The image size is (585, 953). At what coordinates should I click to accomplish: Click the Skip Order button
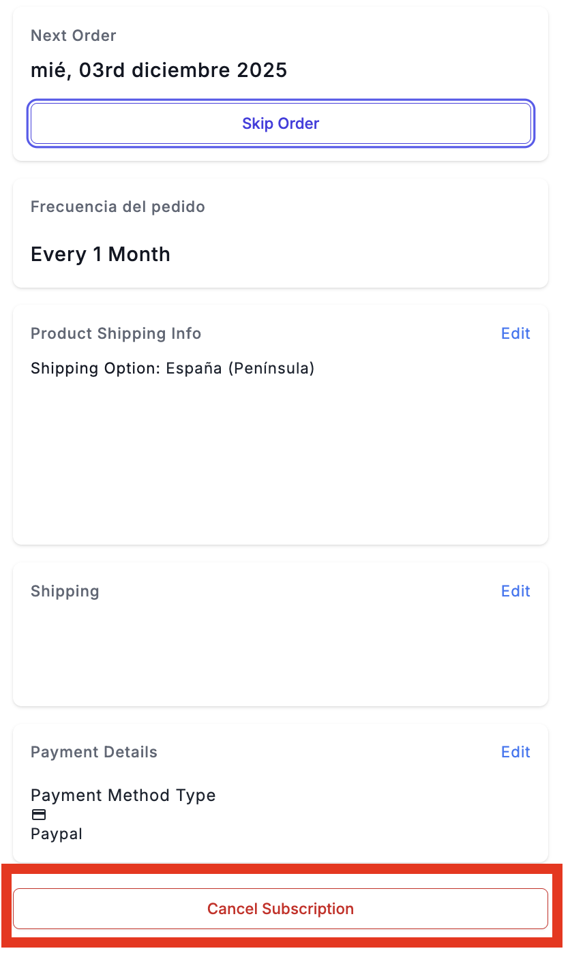coord(280,123)
